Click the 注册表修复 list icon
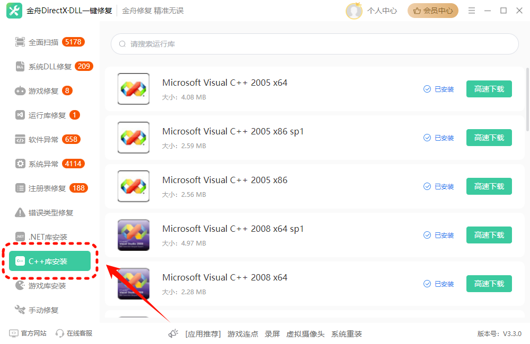The image size is (530, 344). tap(20, 188)
